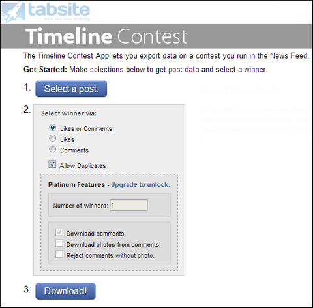Select the Likes or Comments radio button
313x308 pixels.
(x=52, y=128)
